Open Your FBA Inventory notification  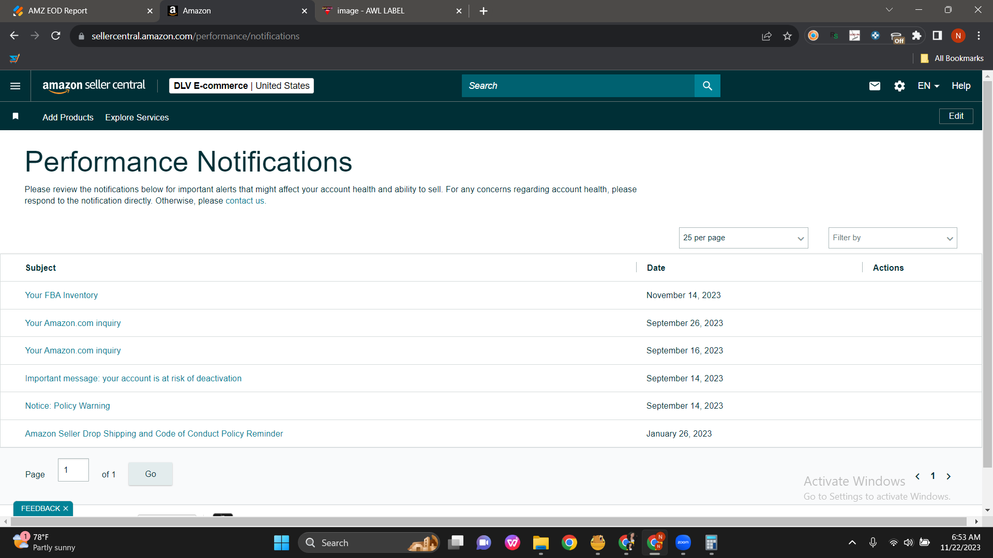pos(62,296)
